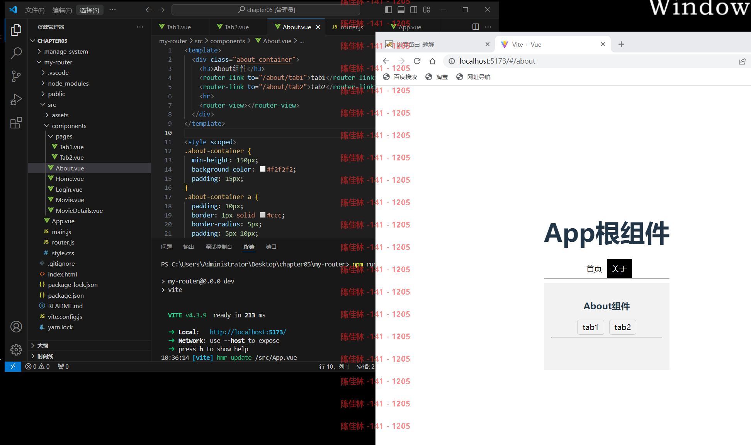Screen dimensions: 751x445
Task: Switch to the 端口 panel tab
Action: point(271,247)
